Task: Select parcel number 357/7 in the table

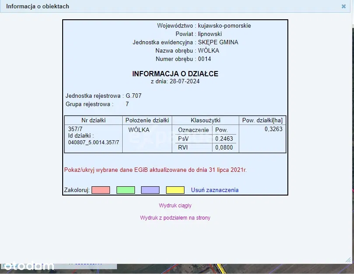Action: pos(75,129)
